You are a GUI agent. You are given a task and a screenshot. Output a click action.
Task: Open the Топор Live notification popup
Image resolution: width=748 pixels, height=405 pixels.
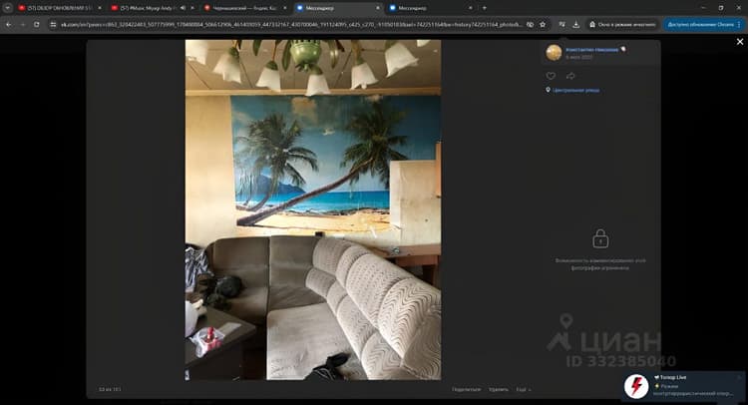click(x=683, y=385)
